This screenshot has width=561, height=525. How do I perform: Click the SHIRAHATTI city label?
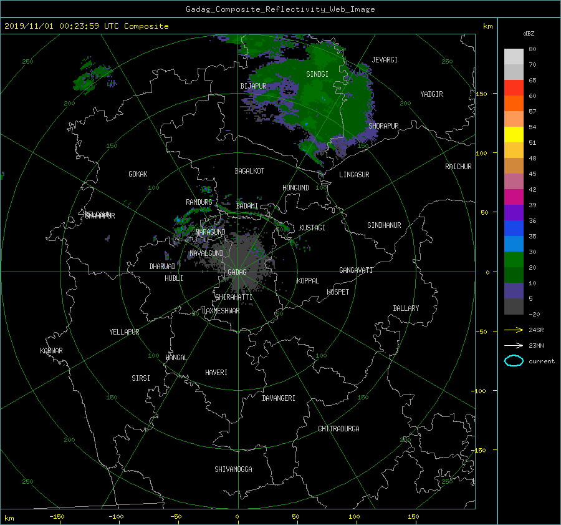234,297
